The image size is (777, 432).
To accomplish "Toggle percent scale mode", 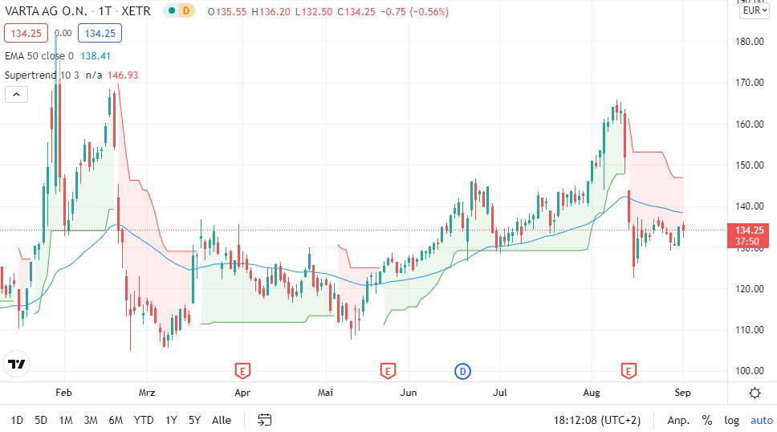I will tap(707, 420).
